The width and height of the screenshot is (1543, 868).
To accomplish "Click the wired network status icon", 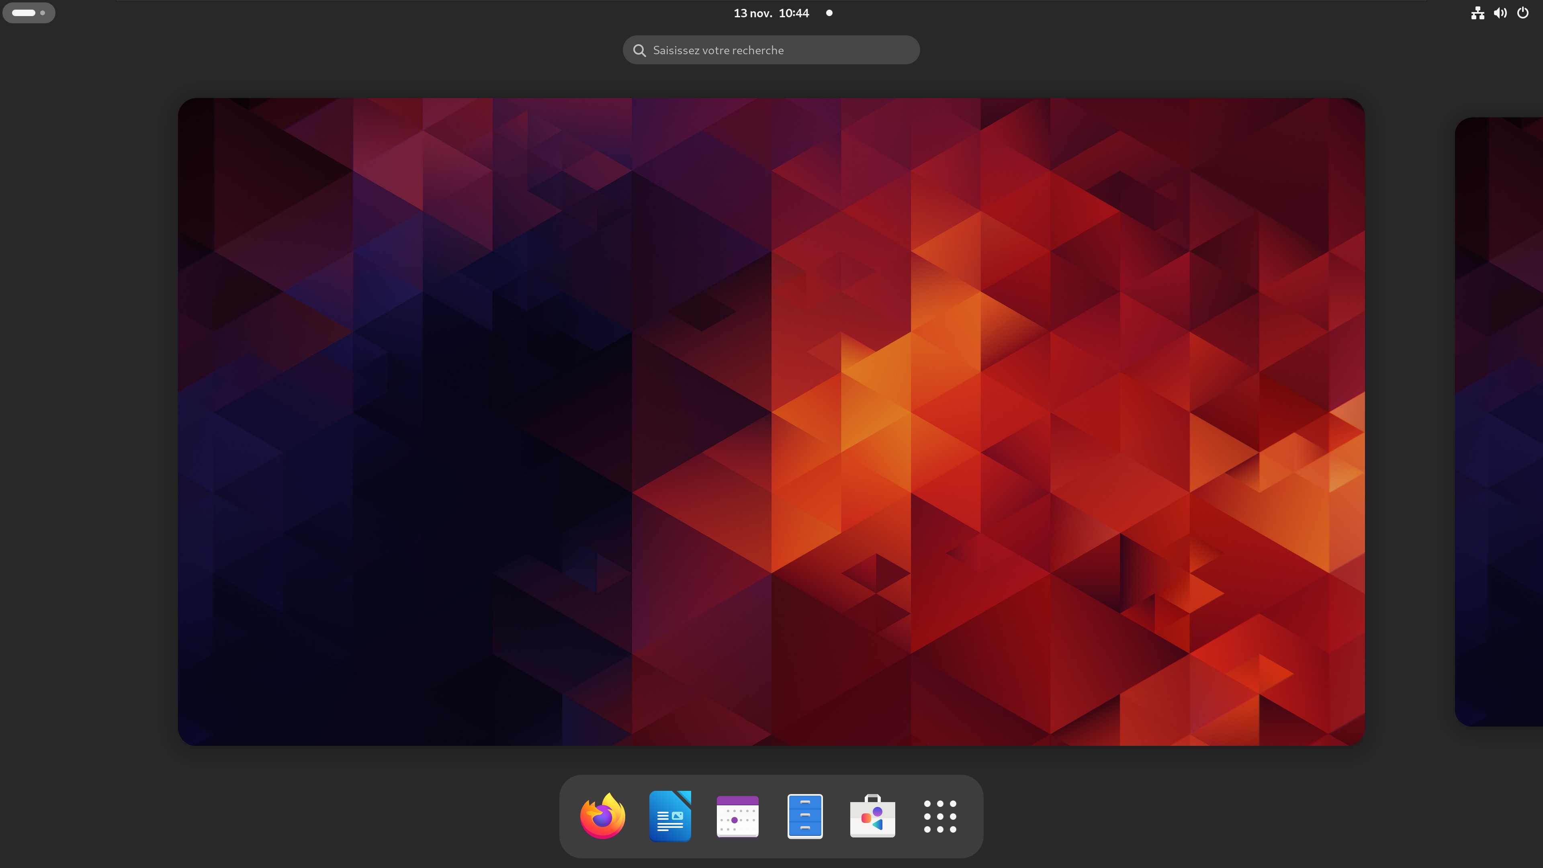I will (x=1478, y=13).
